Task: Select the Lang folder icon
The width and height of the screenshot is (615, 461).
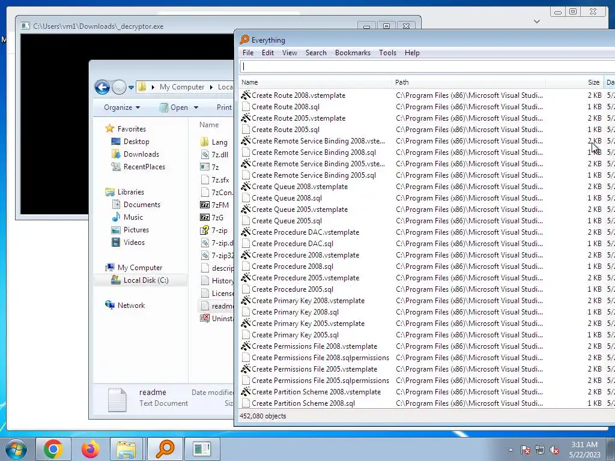Action: tap(205, 142)
